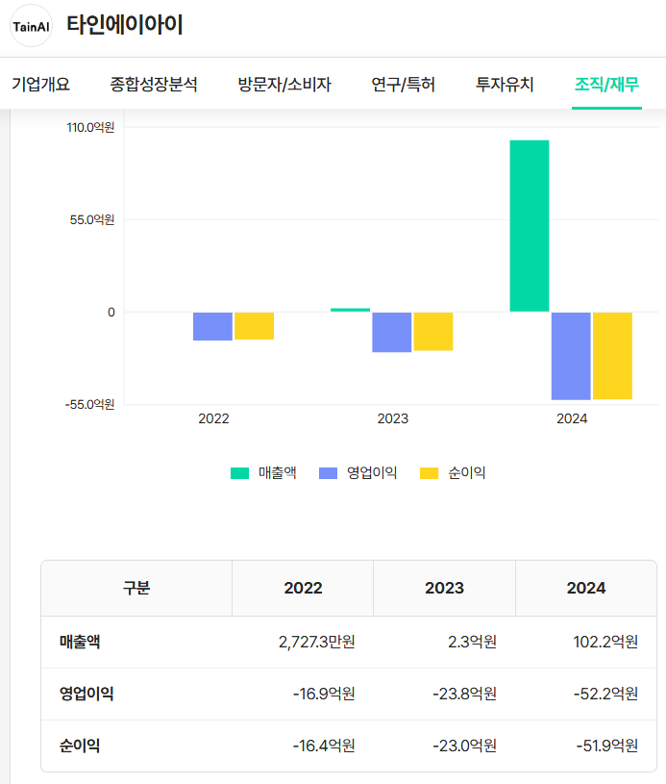Click the blue 영업이익 legend swatch
The height and width of the screenshot is (784, 666).
(x=329, y=472)
